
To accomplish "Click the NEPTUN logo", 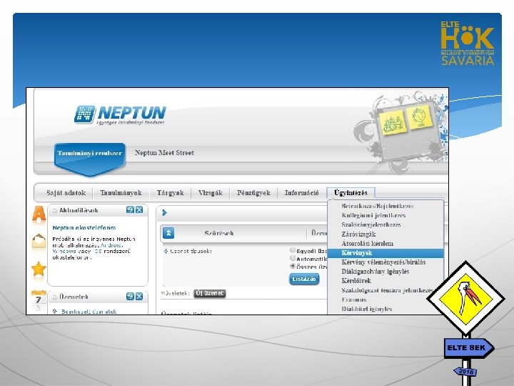I will (120, 114).
